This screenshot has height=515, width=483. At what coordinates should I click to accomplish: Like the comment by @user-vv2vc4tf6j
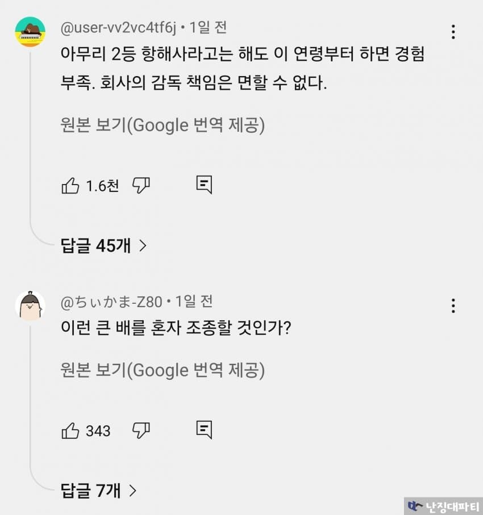click(x=70, y=186)
